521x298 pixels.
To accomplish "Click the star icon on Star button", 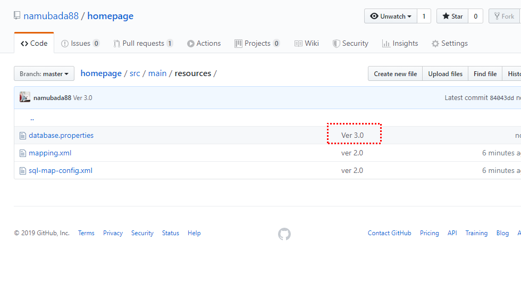I will tap(446, 16).
